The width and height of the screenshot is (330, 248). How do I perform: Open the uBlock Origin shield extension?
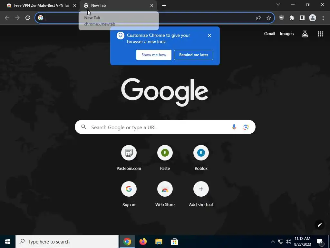[x=282, y=18]
